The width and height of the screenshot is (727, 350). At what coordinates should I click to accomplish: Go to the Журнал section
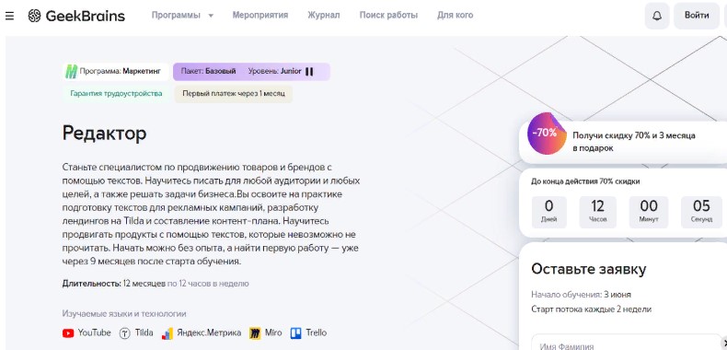pyautogui.click(x=324, y=16)
